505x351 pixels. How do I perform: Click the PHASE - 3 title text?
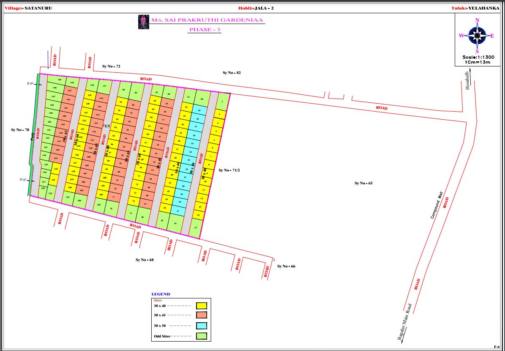tap(205, 30)
